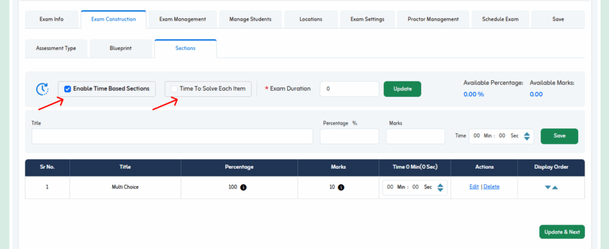Uncheck Enable Time Based Sections checkbox
This screenshot has width=609, height=249.
(68, 89)
